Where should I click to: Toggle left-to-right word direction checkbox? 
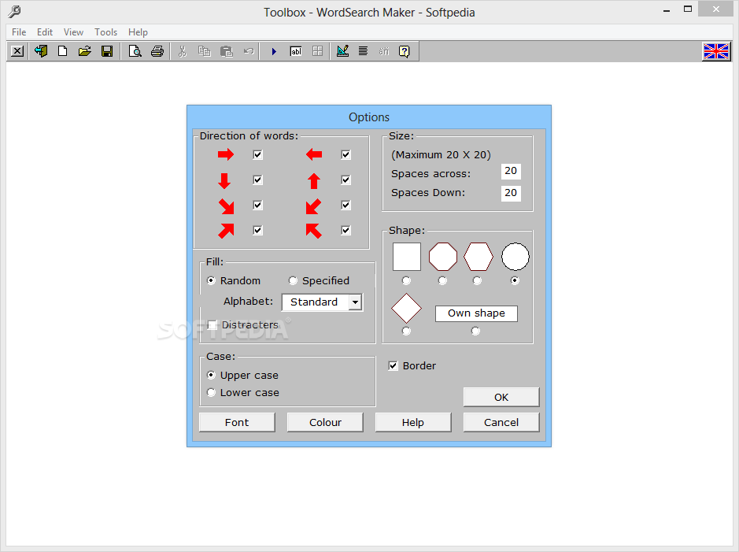(x=257, y=154)
